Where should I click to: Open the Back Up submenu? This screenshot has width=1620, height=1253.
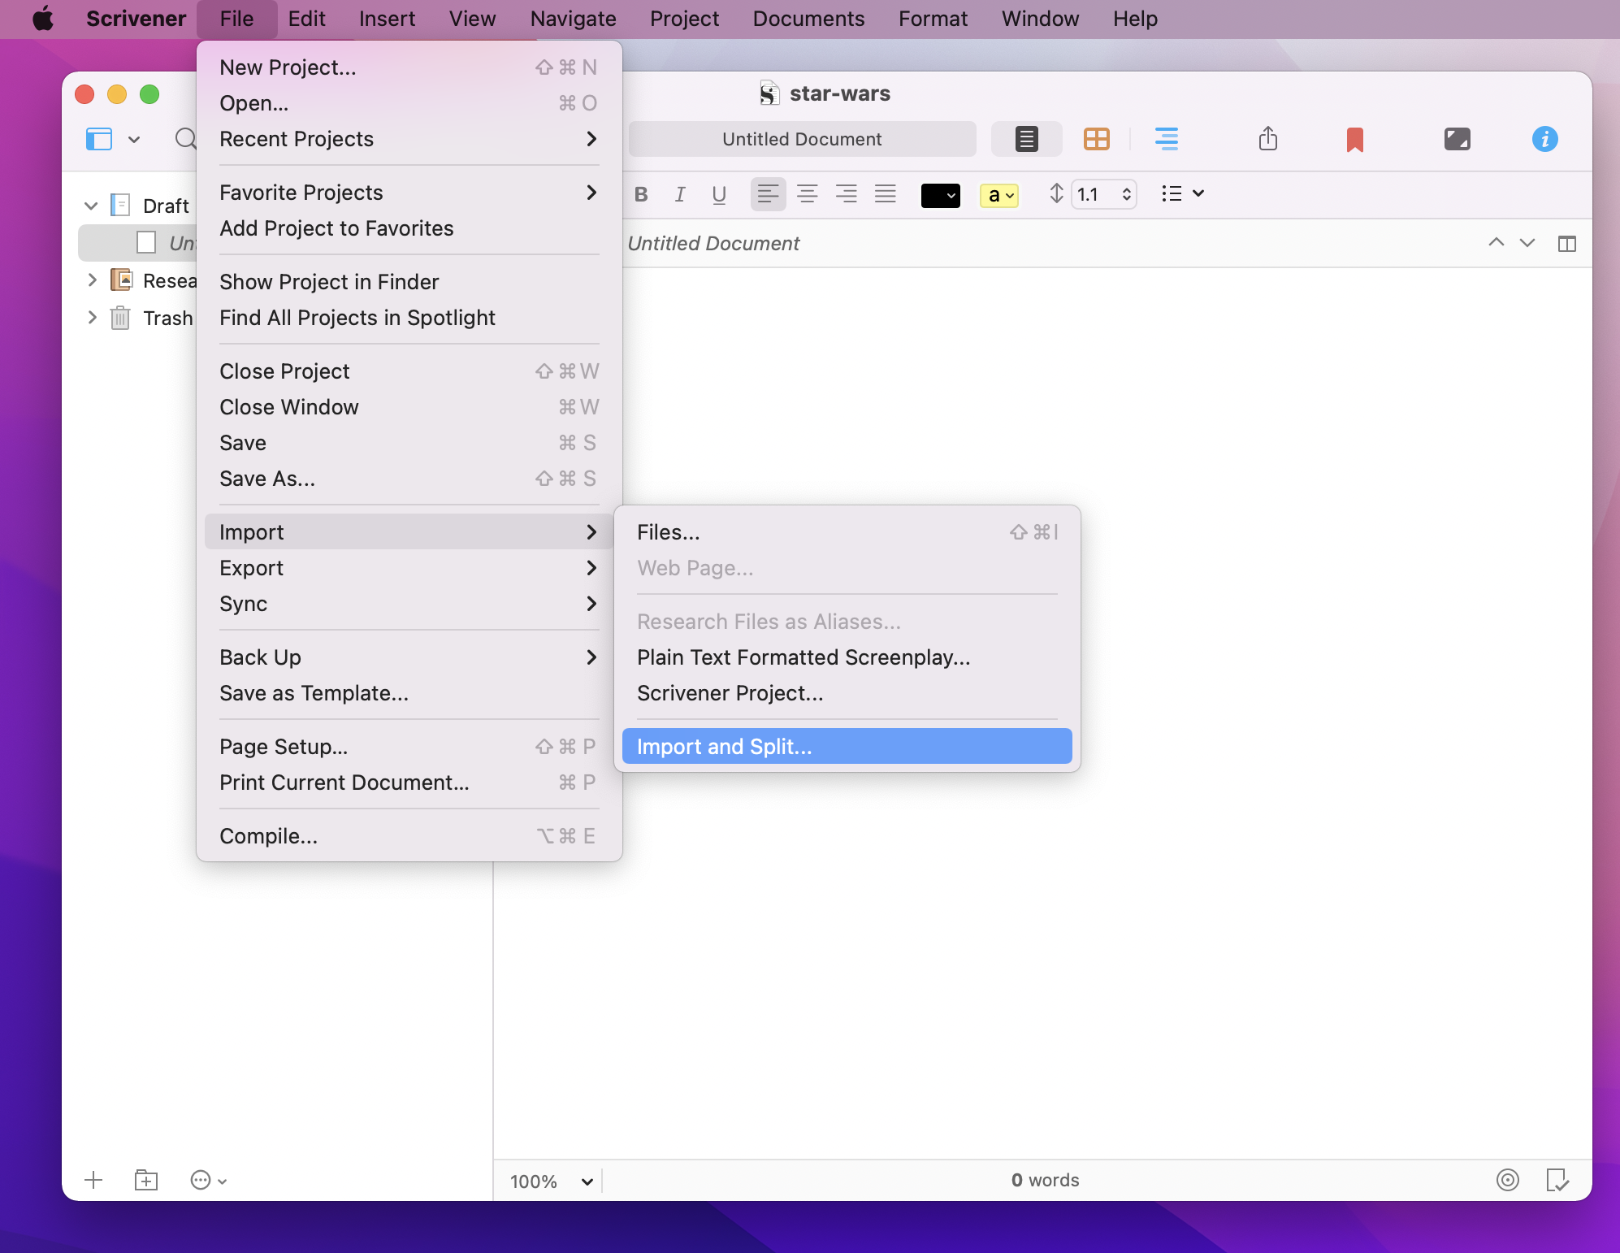[409, 657]
